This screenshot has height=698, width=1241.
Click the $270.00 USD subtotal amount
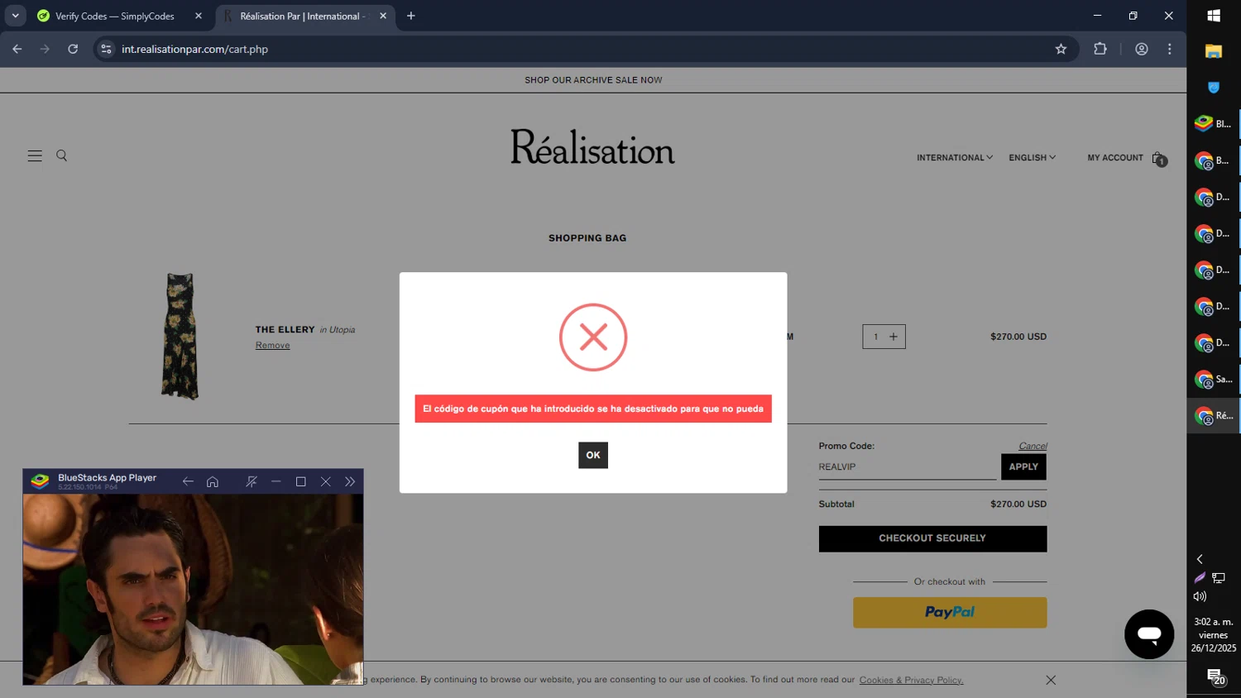(x=1018, y=504)
